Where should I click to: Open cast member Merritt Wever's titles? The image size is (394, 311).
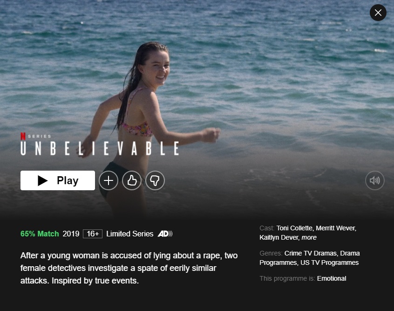(335, 228)
